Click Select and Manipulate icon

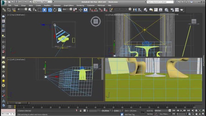click(x=80, y=10)
